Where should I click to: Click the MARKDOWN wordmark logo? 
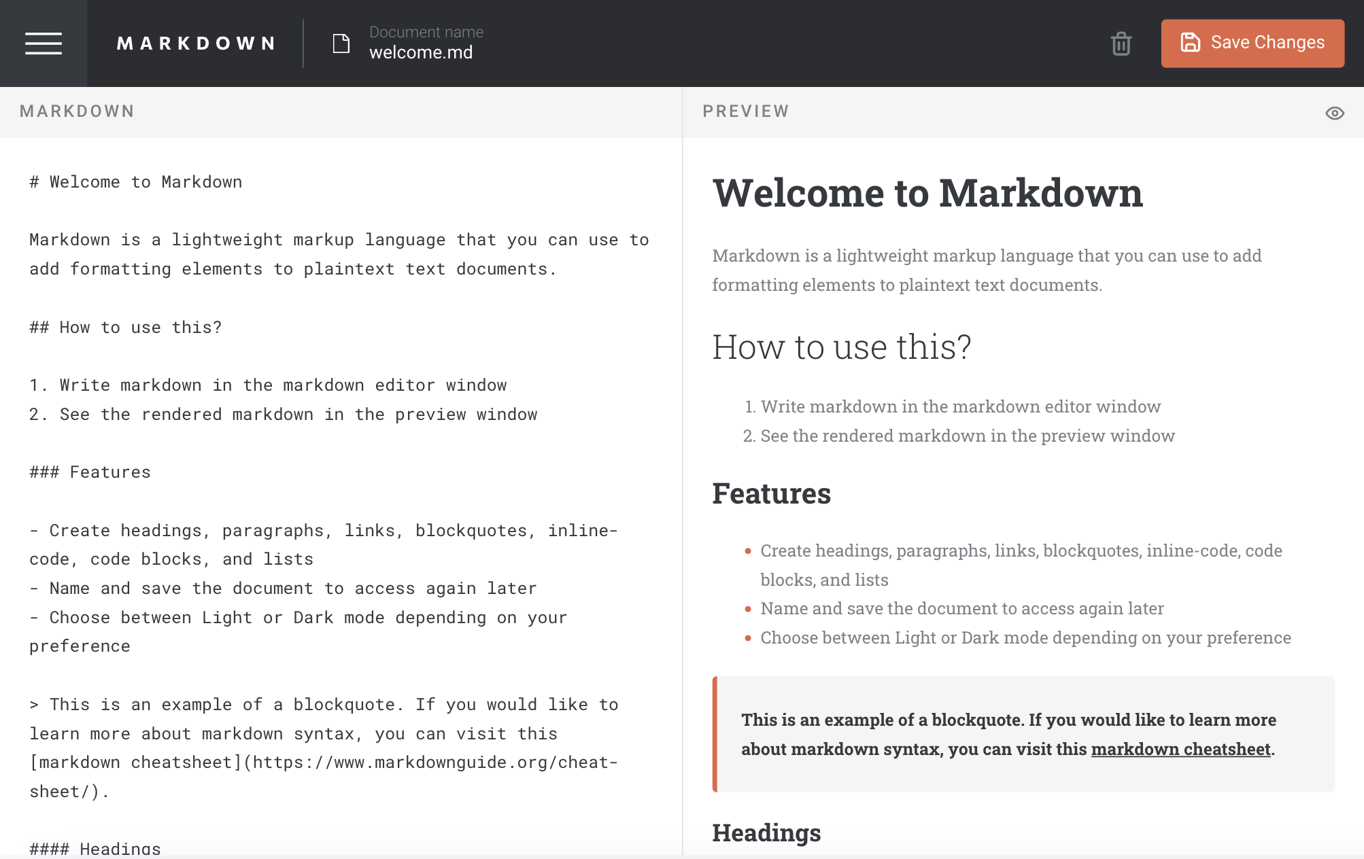click(x=196, y=43)
